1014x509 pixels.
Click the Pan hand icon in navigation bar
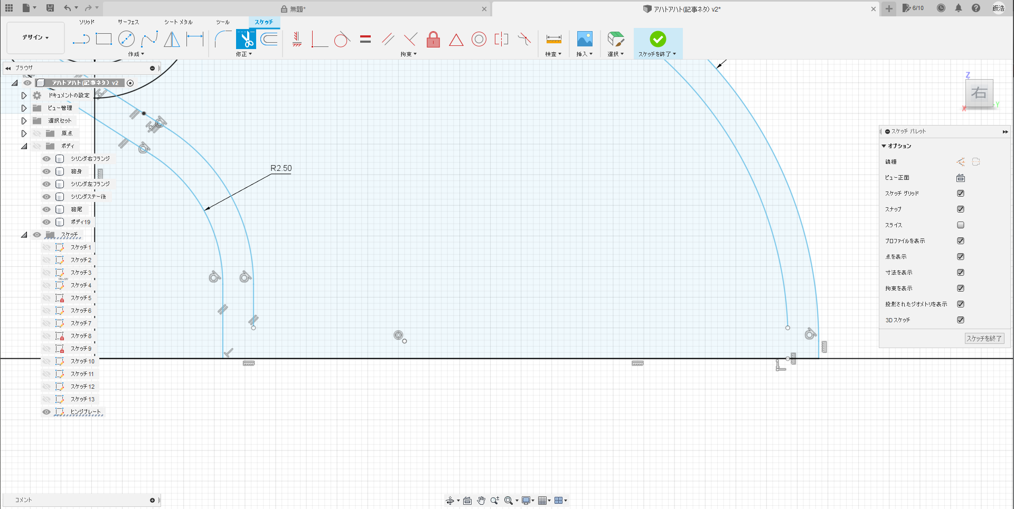481,501
